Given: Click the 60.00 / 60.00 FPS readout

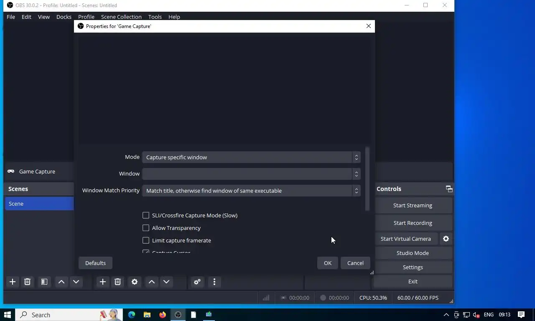Looking at the screenshot, I should coord(418,298).
